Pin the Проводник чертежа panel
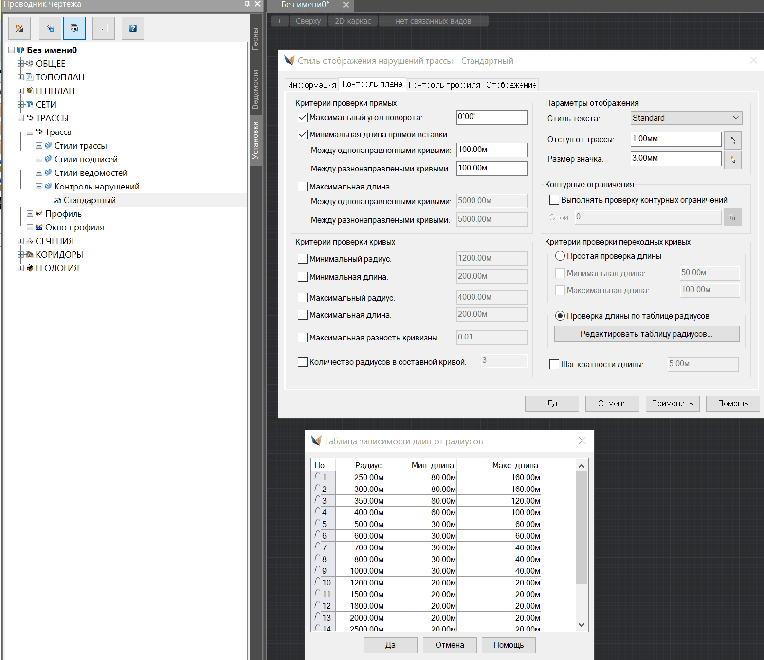This screenshot has height=660, width=764. click(x=247, y=4)
